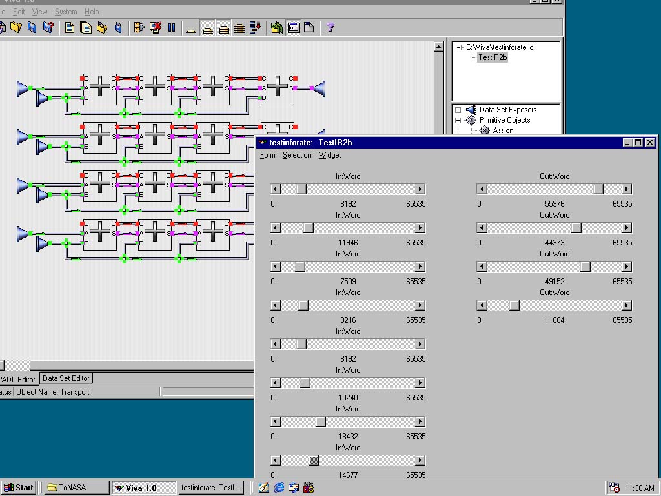Toggle the window panel view toolbar button
This screenshot has width=661, height=496.
(294, 28)
